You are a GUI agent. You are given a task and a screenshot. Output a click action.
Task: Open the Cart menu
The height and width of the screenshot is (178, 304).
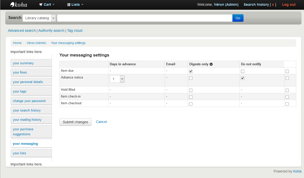(47, 4)
